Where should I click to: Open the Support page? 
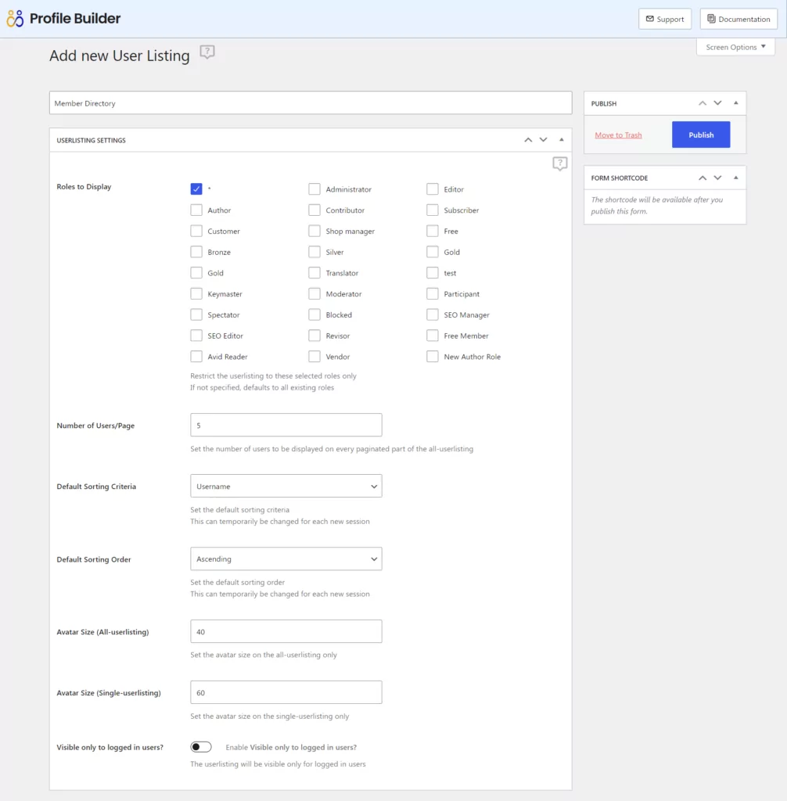[665, 19]
